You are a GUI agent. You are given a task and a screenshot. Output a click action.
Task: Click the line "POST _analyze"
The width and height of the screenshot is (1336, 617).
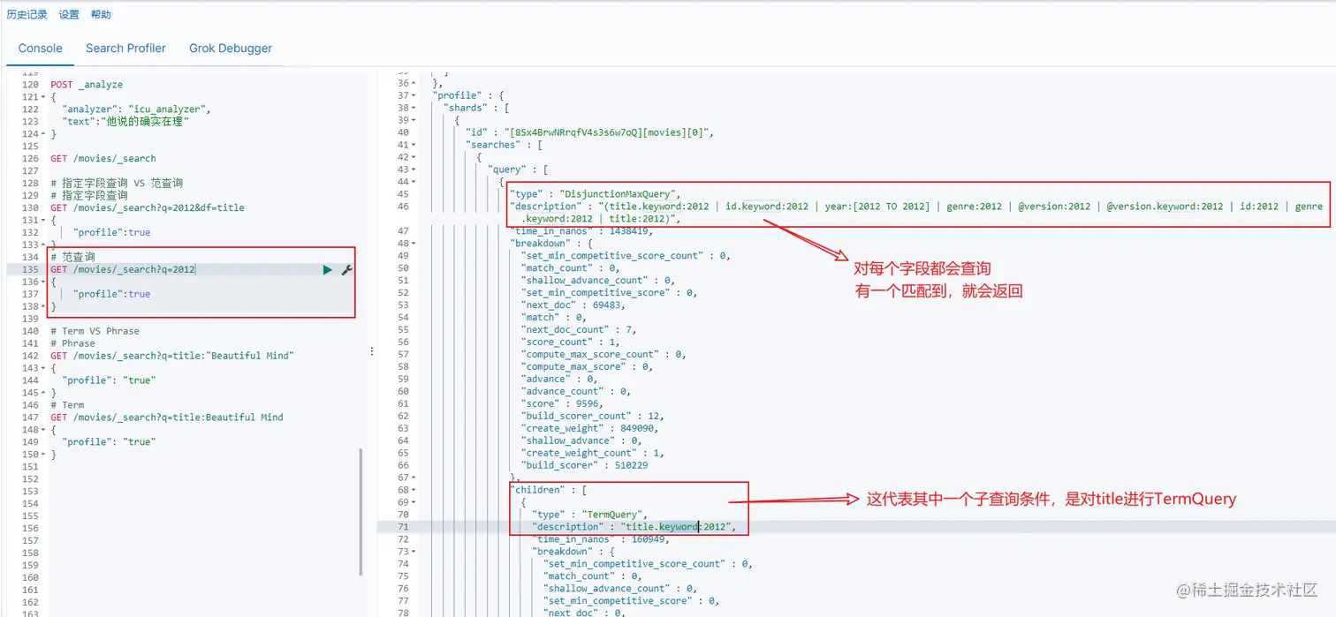tap(87, 85)
